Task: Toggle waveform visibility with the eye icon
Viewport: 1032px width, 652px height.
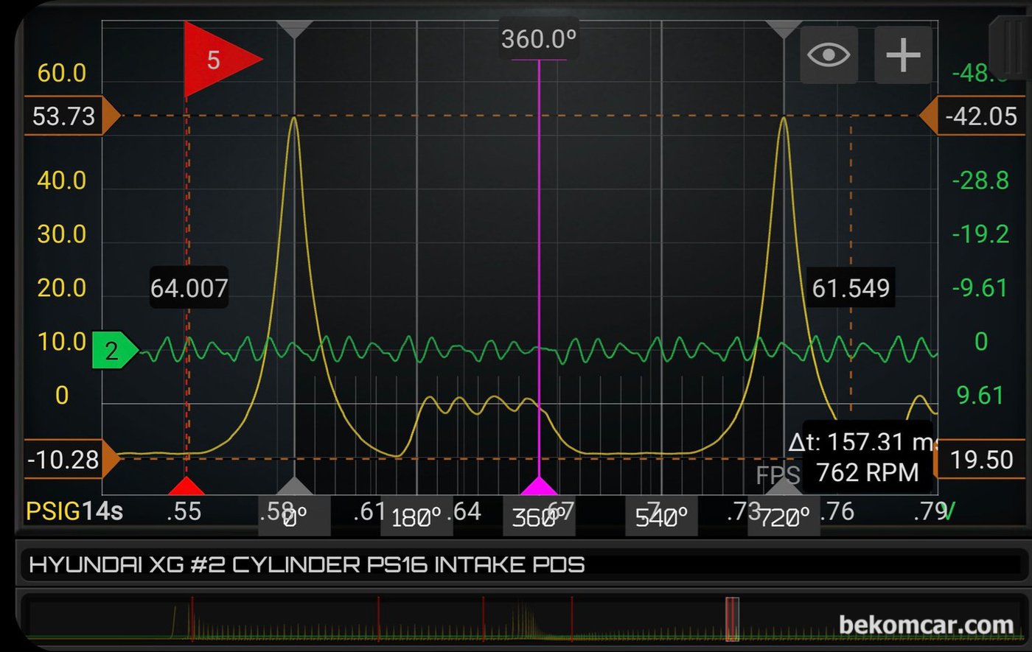Action: (x=829, y=55)
